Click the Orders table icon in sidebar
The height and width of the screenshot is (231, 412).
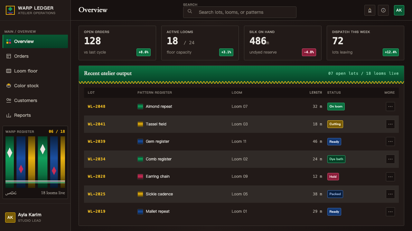point(9,56)
